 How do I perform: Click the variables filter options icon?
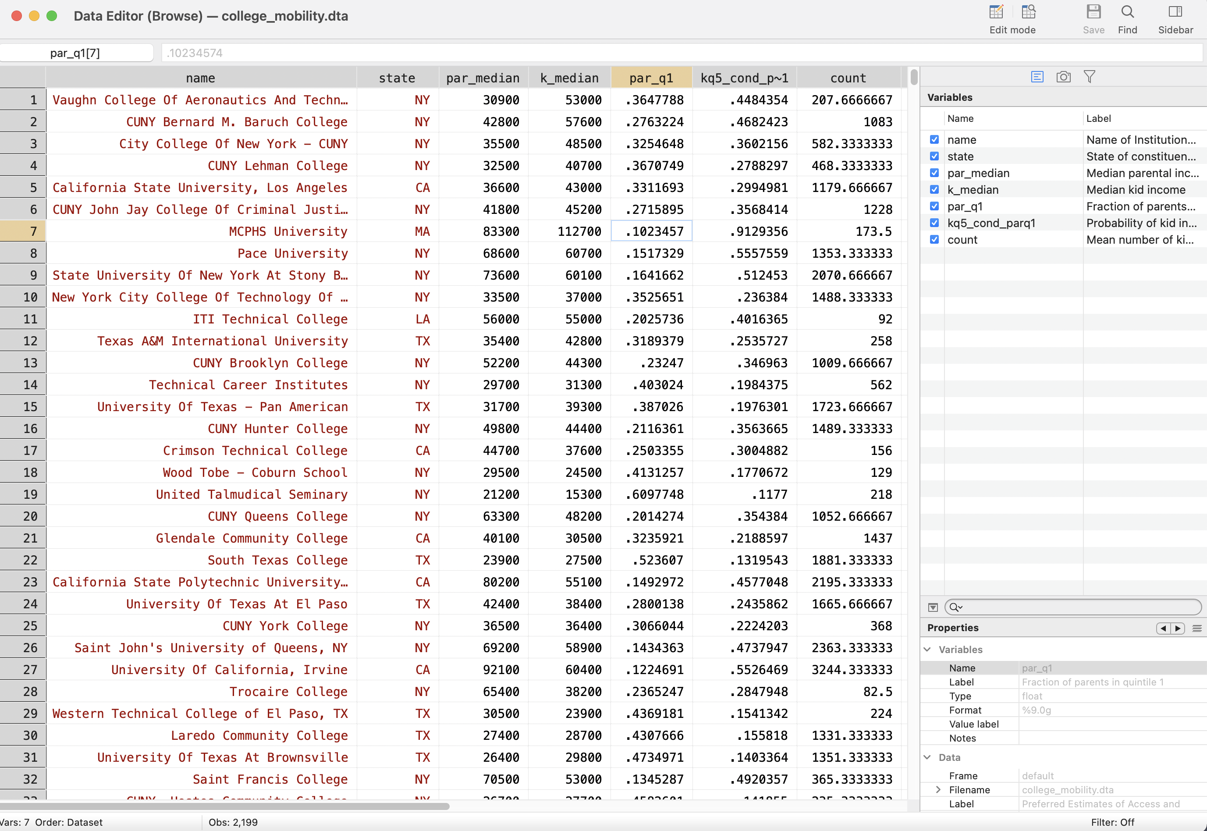[x=933, y=607]
